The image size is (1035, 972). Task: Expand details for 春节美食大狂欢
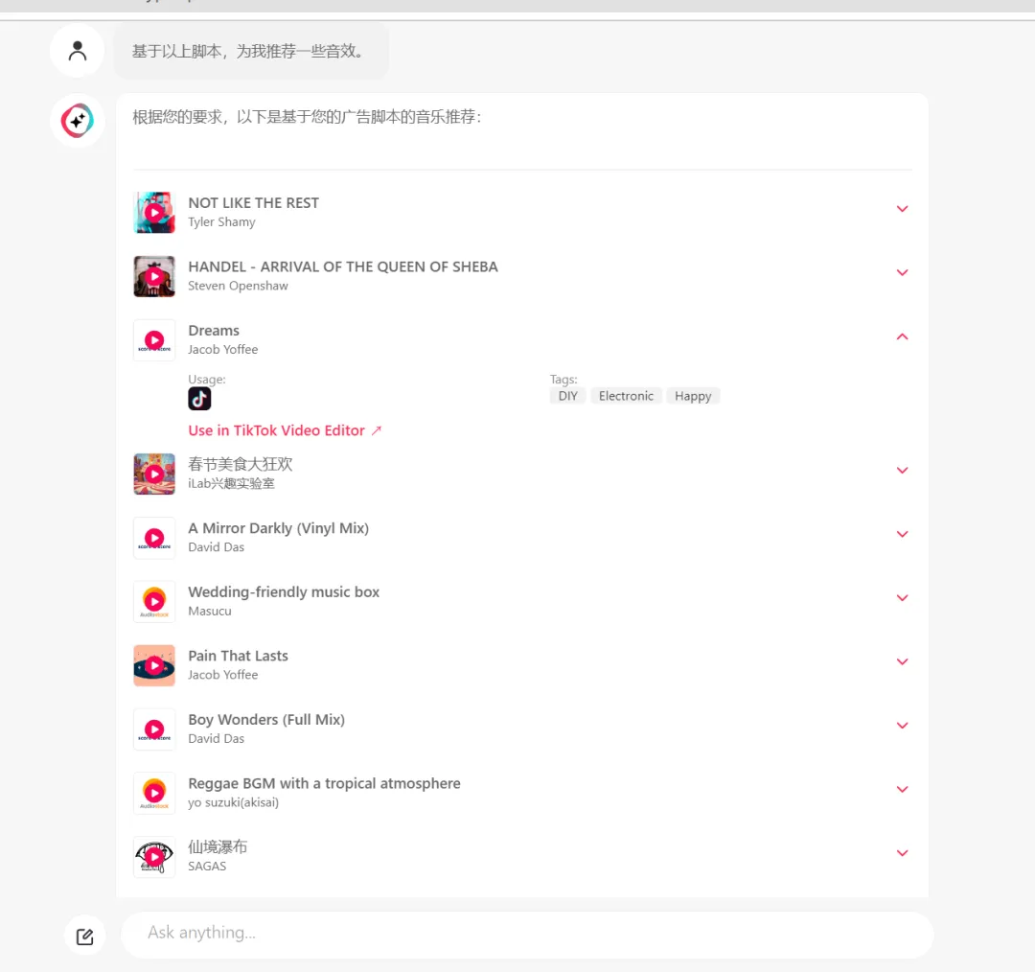pyautogui.click(x=903, y=470)
